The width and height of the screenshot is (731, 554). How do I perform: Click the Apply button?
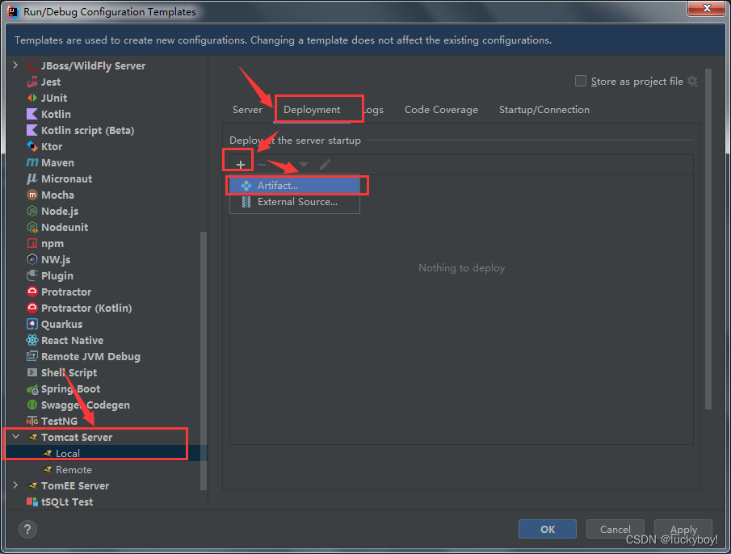[x=683, y=529]
